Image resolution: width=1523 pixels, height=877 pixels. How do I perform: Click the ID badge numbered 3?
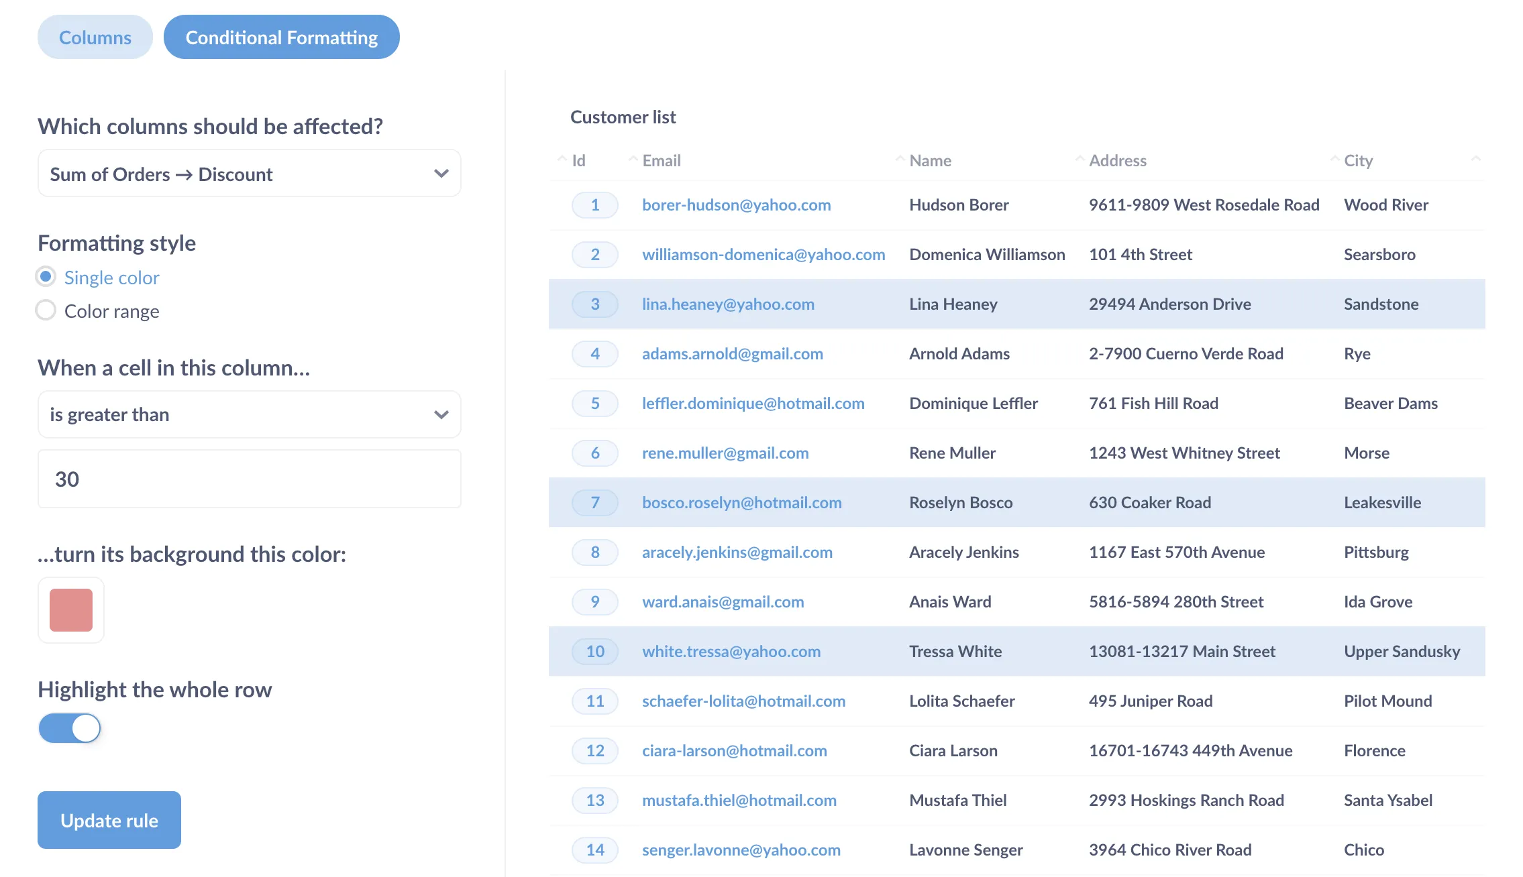[x=594, y=304]
